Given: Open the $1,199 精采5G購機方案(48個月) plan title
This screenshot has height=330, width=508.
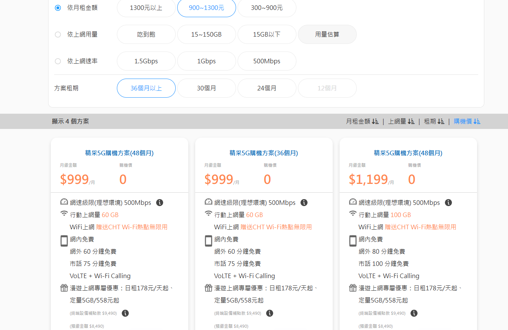Looking at the screenshot, I should (408, 153).
